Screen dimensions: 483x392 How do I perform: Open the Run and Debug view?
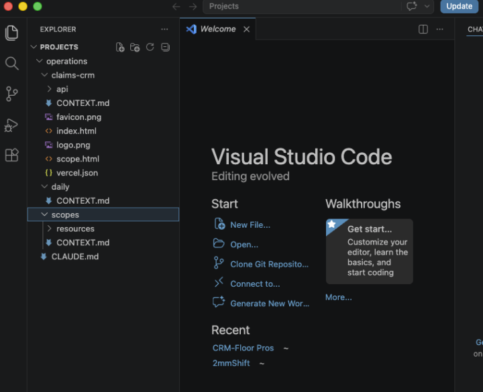tap(11, 125)
